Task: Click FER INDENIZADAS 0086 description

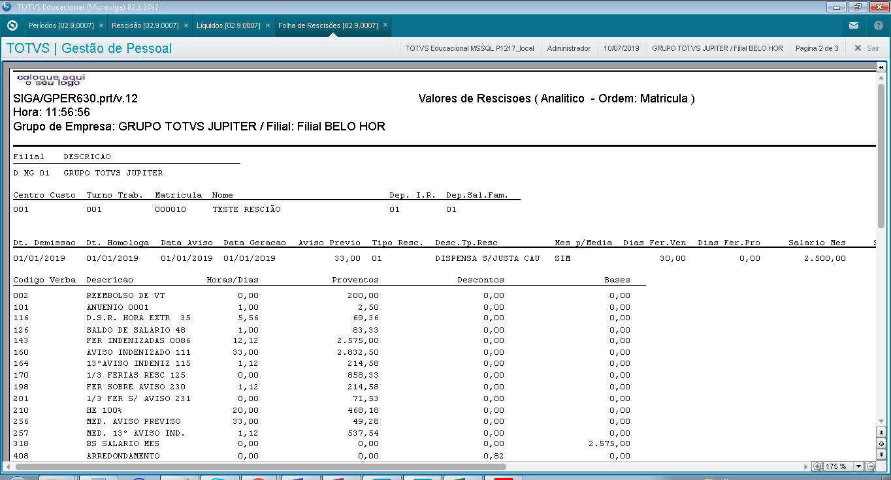Action: coord(138,340)
